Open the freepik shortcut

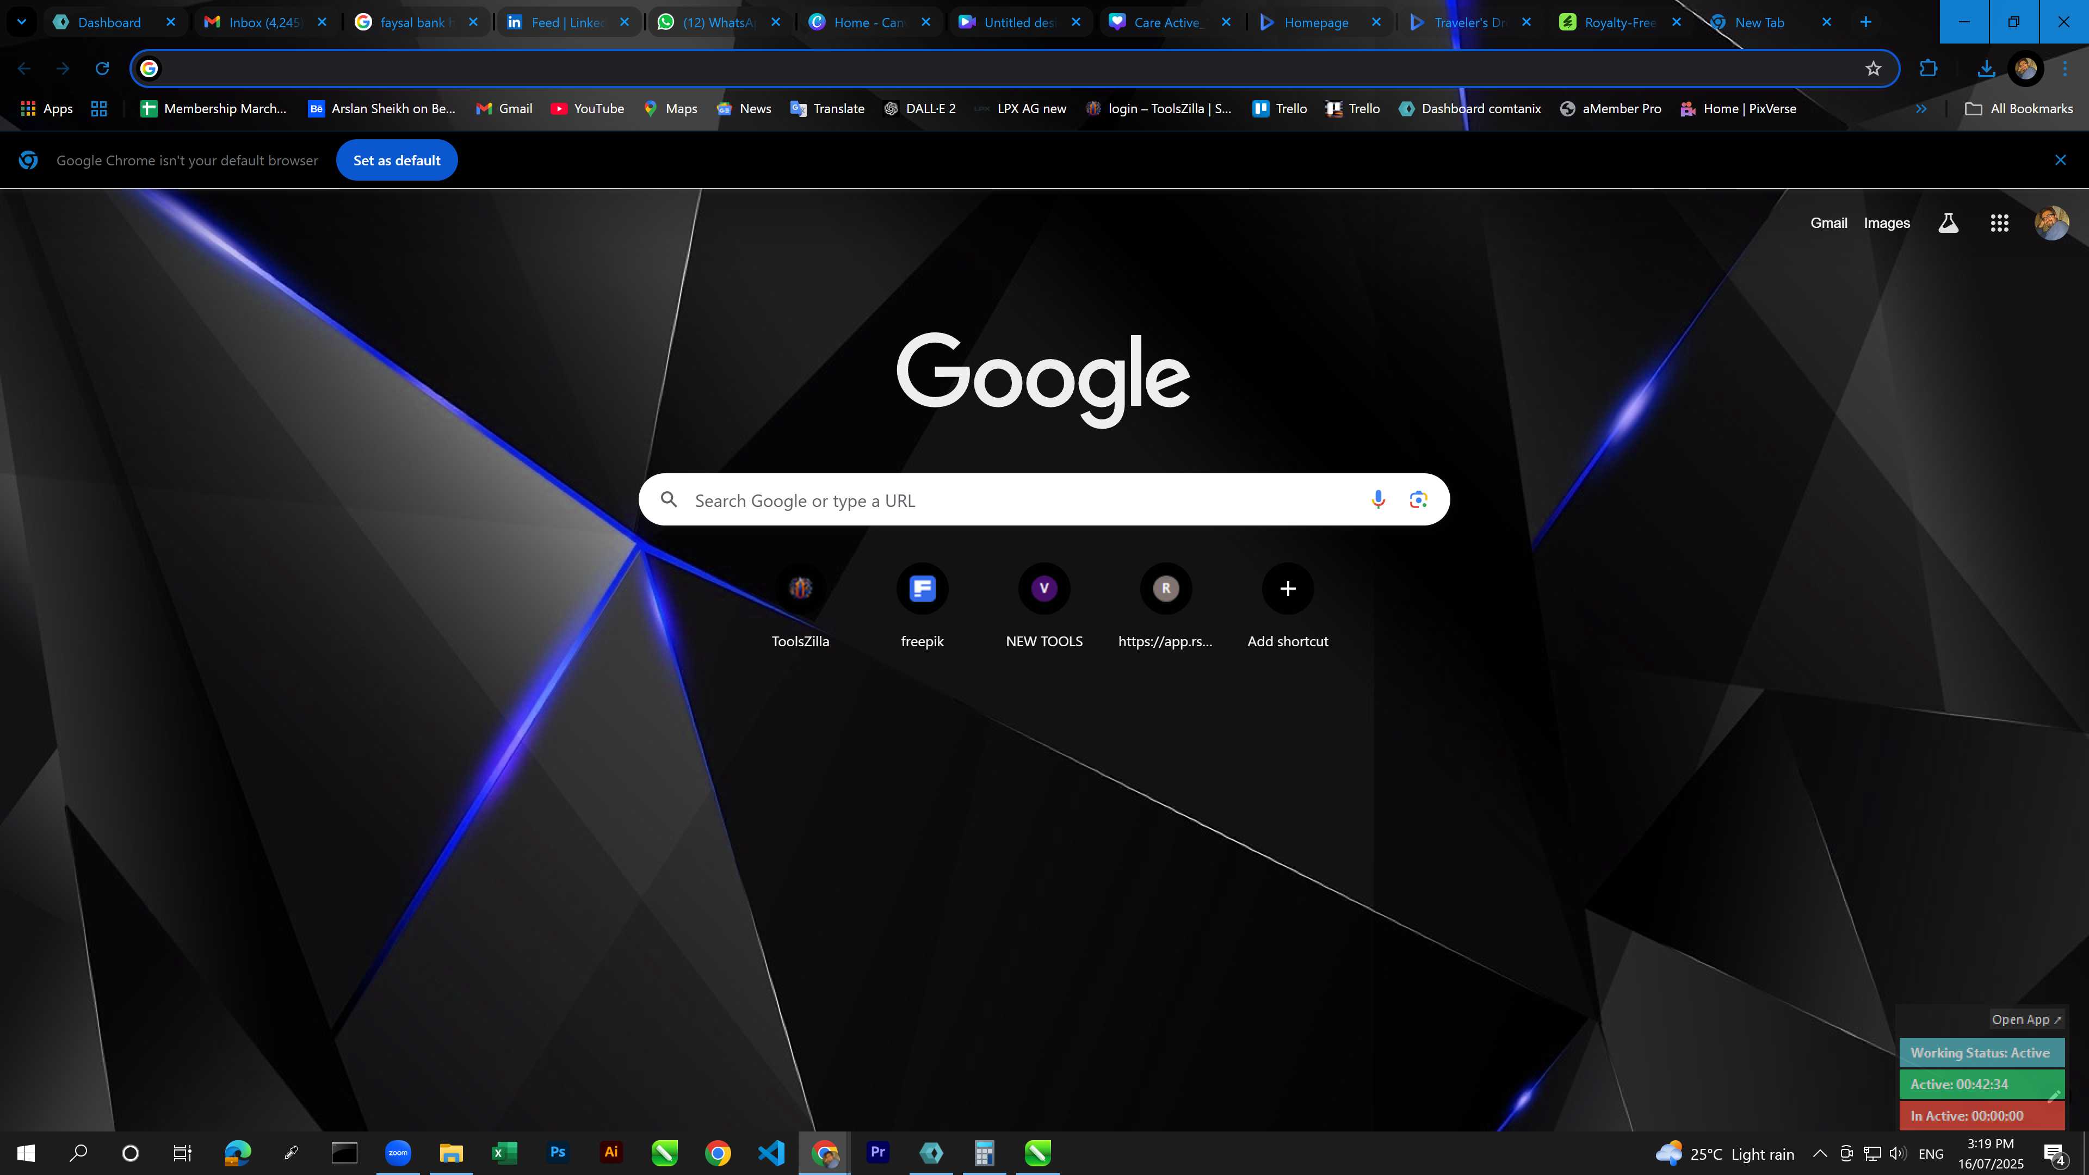click(922, 607)
